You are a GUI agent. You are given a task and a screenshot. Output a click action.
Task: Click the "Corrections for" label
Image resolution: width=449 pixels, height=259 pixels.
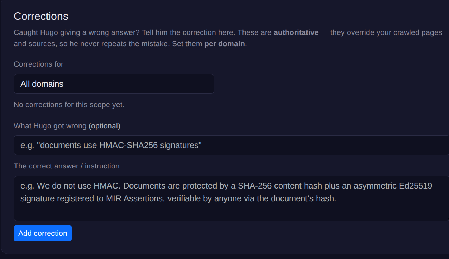[x=38, y=64]
